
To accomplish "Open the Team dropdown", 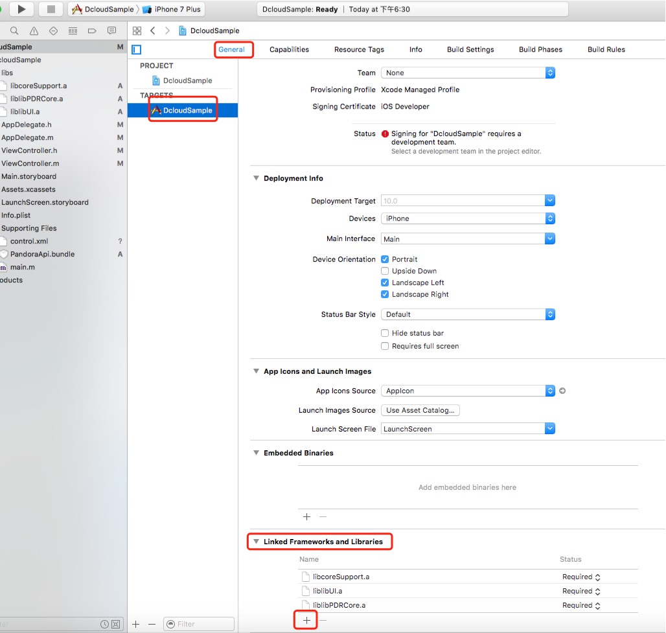I will 468,73.
